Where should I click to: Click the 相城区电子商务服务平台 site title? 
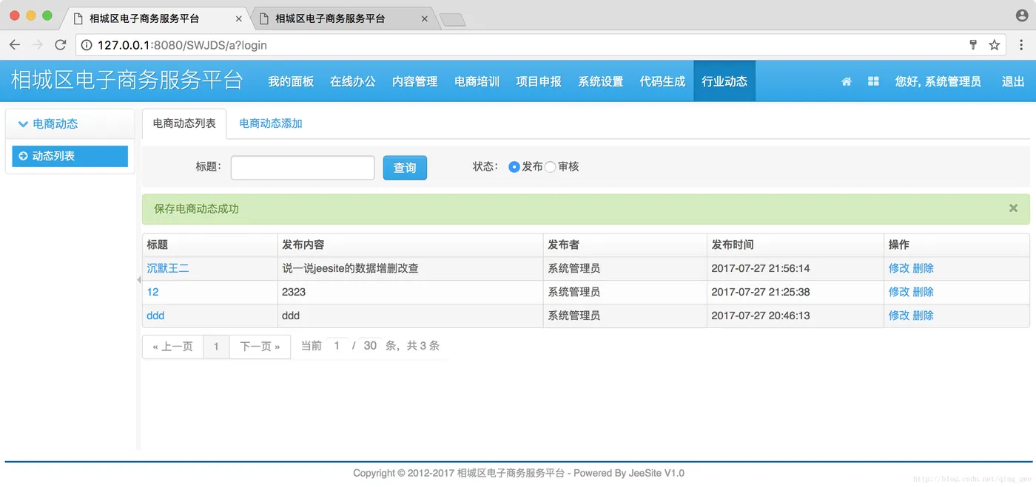pyautogui.click(x=127, y=80)
